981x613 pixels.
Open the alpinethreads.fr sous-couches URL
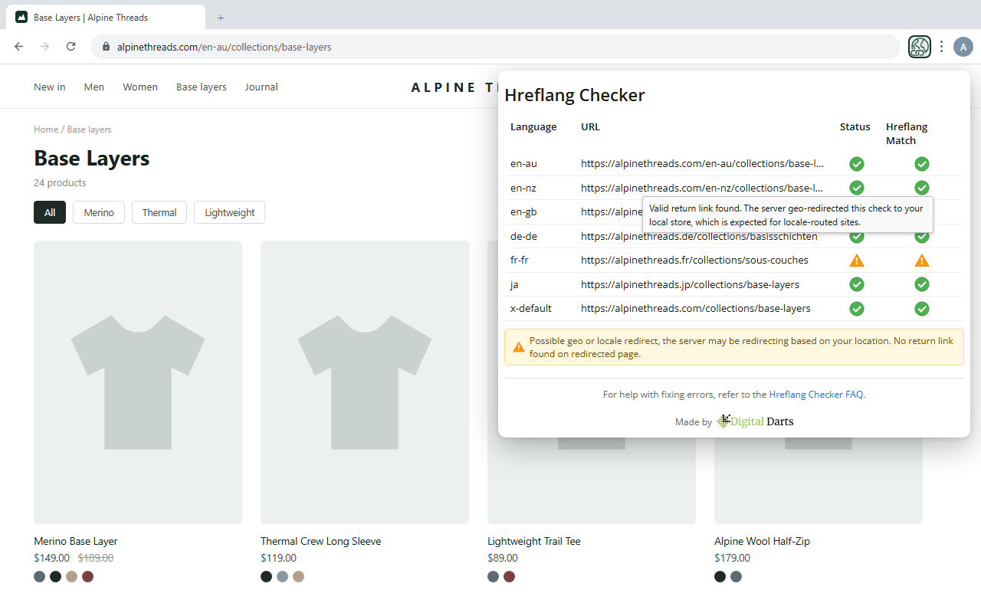694,261
